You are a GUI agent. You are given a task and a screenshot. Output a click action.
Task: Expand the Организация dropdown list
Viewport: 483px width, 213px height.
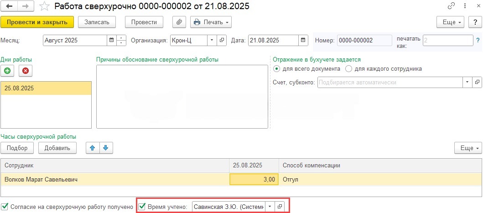click(x=212, y=40)
